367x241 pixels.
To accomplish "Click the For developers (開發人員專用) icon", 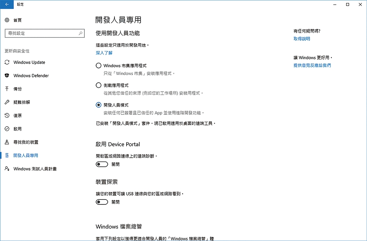I will click(7, 156).
